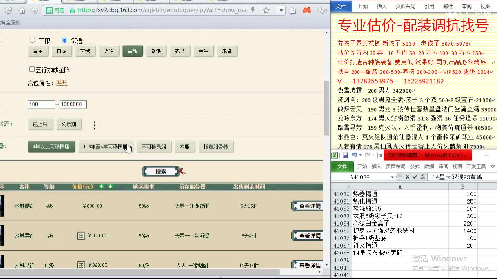Select Excel cell containing 心猿白金盒子
Image resolution: width=497 pixels, height=279 pixels.
[x=400, y=224]
